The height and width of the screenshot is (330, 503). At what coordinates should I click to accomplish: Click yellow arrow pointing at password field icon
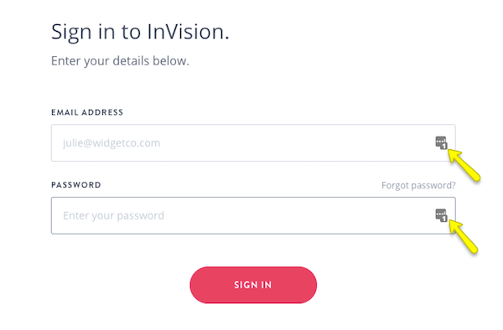click(x=464, y=237)
